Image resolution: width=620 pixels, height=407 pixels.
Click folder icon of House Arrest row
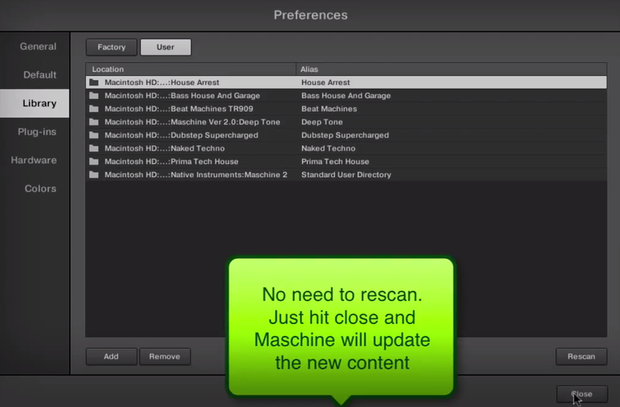[x=94, y=83]
